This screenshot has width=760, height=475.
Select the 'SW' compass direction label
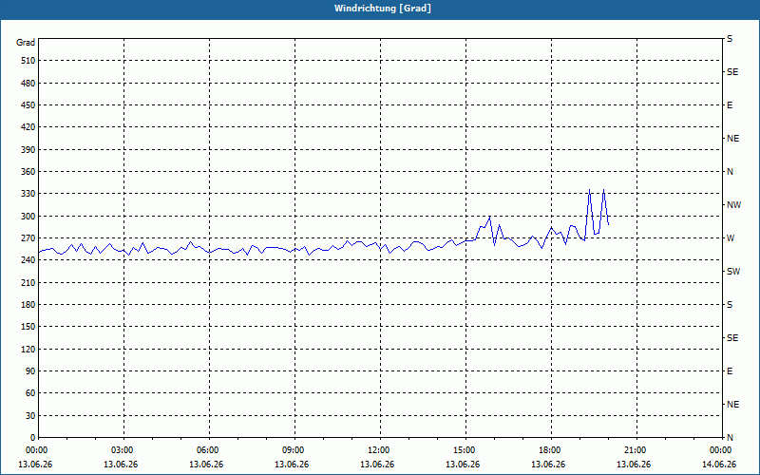[733, 272]
